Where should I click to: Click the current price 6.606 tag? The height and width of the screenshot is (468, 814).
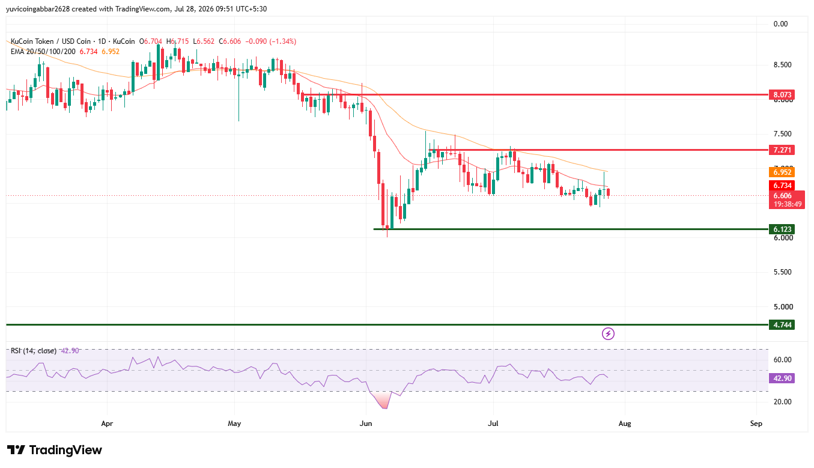pyautogui.click(x=782, y=196)
